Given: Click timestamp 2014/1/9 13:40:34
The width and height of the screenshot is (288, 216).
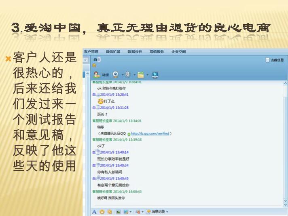Looking at the screenshot, I should coord(114,165).
